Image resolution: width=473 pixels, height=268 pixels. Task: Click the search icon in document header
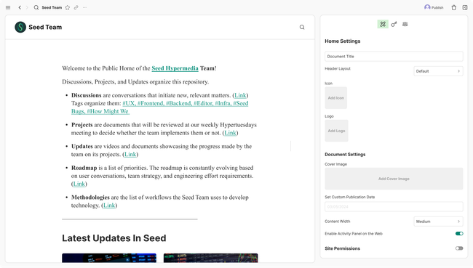click(x=302, y=27)
